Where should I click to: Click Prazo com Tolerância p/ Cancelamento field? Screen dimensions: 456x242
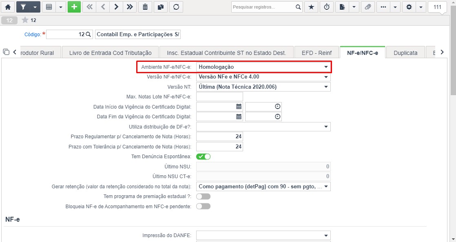(219, 146)
